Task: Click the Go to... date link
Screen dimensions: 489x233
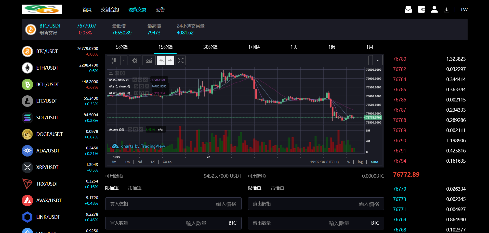Action: [169, 162]
